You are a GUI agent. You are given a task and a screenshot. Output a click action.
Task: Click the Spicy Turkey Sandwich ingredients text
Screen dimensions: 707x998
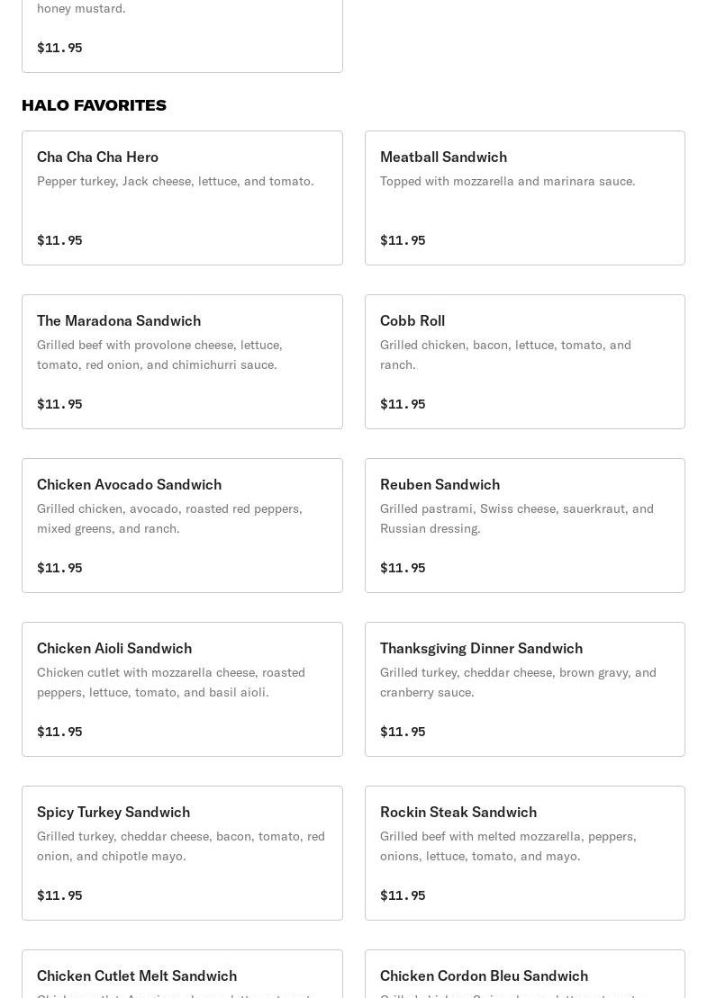pos(181,846)
